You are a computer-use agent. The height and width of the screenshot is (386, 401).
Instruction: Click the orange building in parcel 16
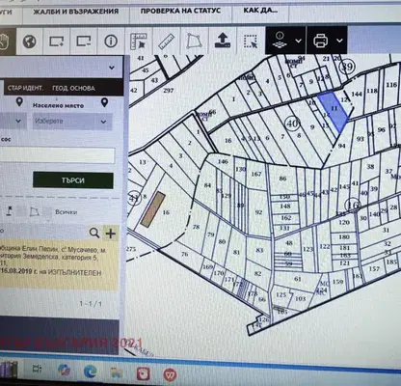[x=152, y=209]
